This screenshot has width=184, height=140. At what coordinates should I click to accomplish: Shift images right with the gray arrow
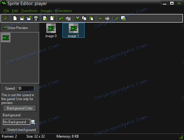[107, 18]
